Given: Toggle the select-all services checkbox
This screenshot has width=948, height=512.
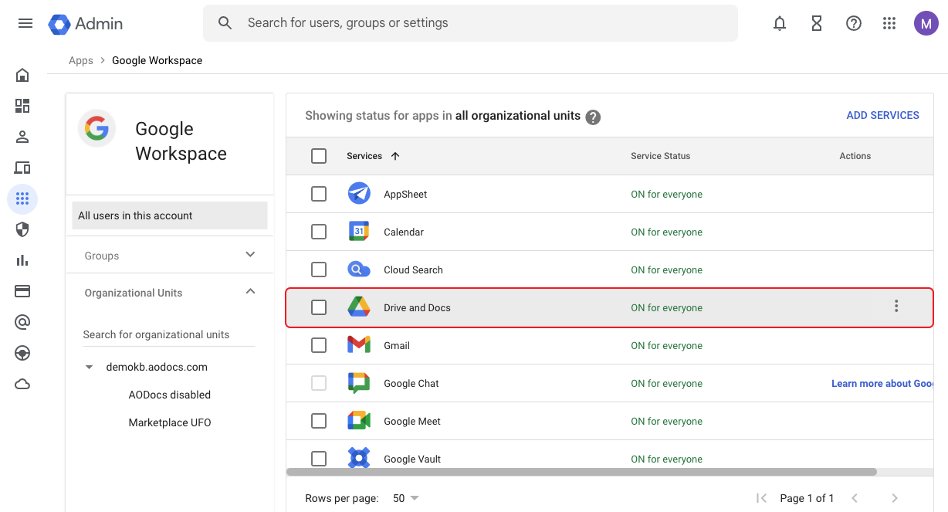Looking at the screenshot, I should point(319,156).
